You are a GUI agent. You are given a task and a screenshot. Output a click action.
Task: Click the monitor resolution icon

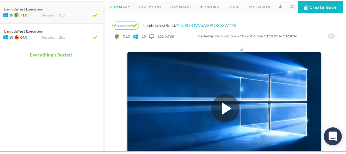tap(152, 36)
